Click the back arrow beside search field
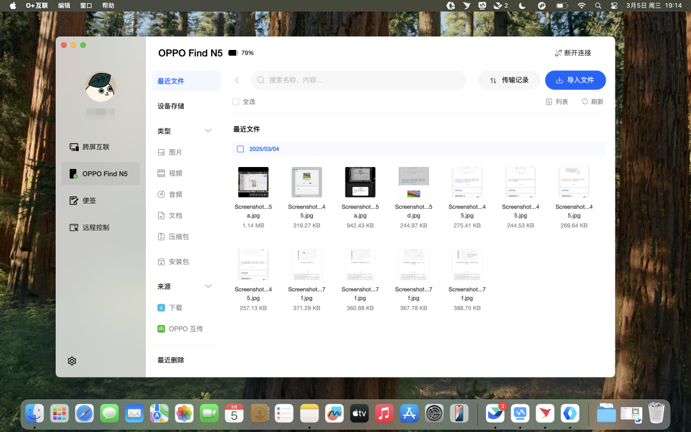 (237, 80)
